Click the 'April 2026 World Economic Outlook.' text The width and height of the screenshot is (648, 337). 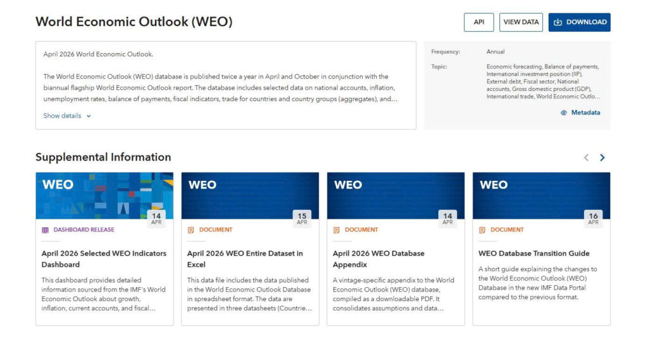point(98,54)
